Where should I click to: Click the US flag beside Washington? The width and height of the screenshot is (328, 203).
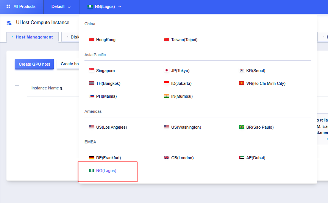[167, 127]
